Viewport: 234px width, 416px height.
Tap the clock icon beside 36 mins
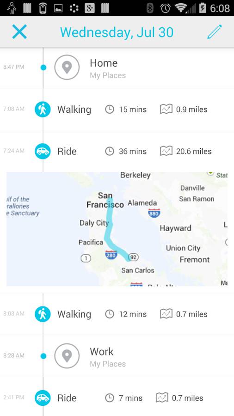pos(110,151)
